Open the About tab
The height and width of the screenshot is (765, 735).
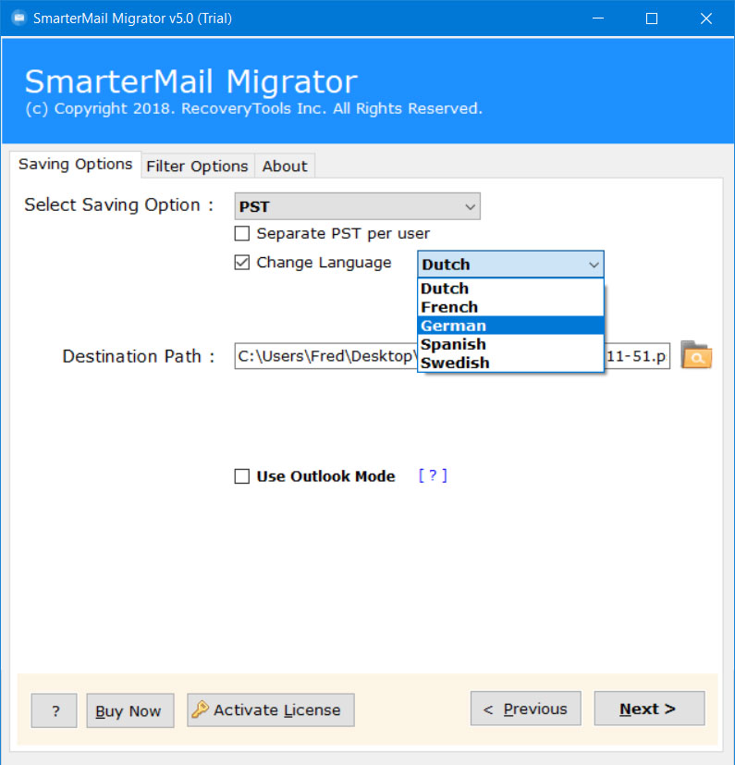[x=285, y=167]
